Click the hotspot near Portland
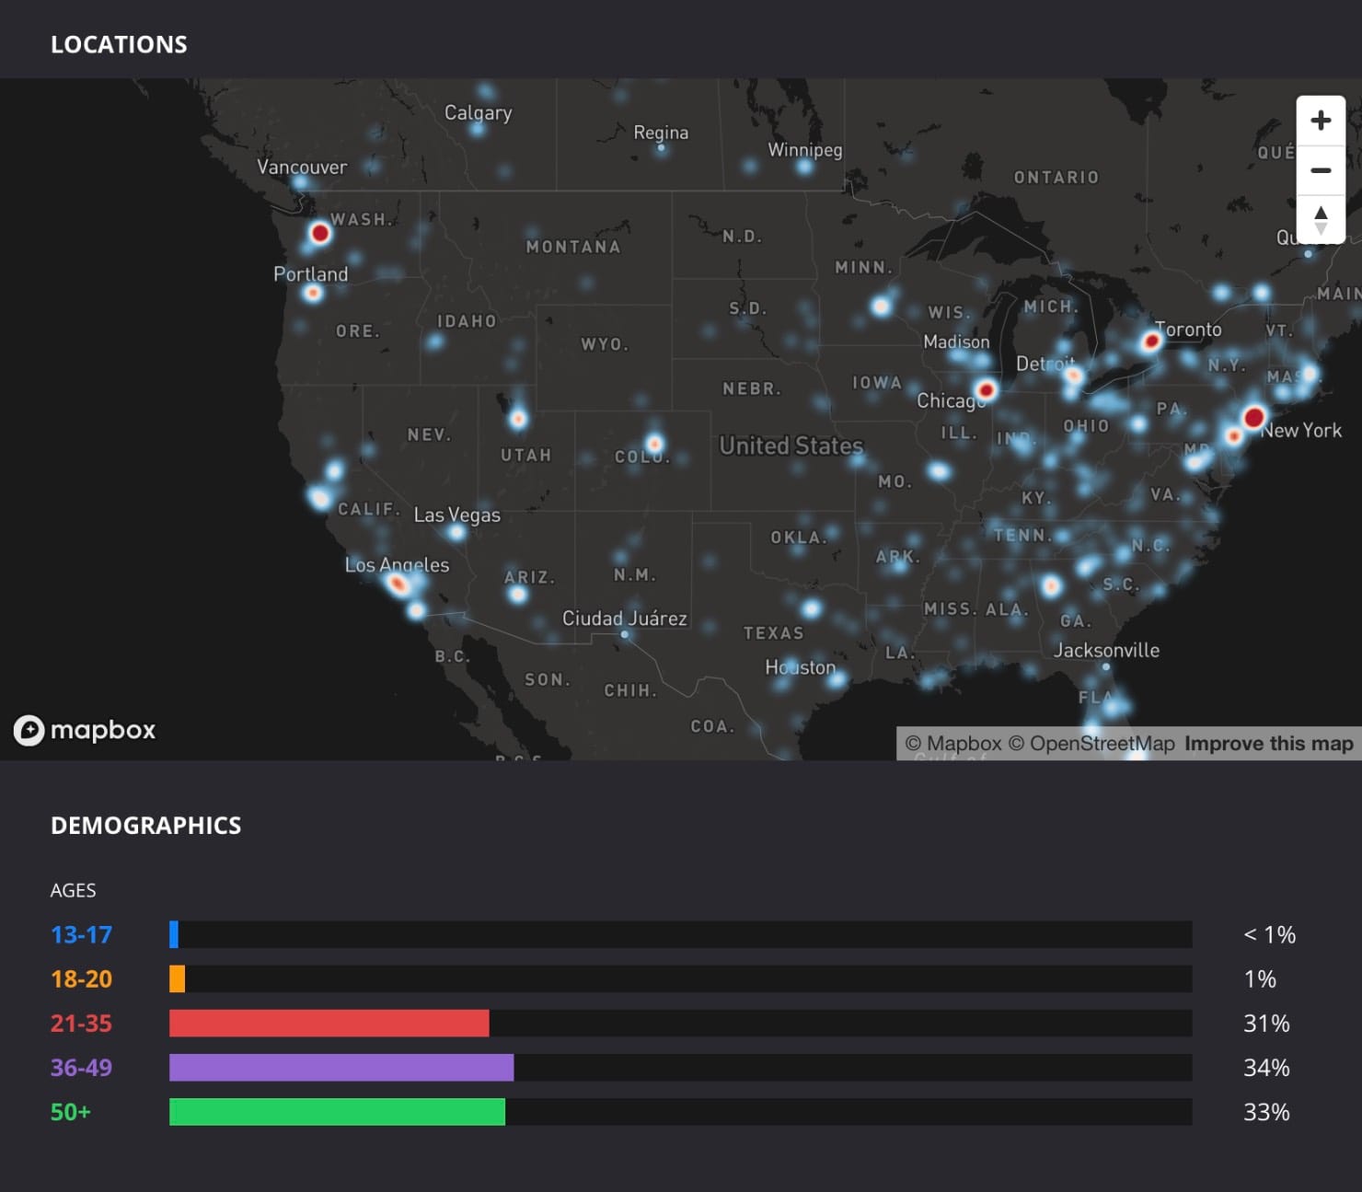 (x=313, y=293)
